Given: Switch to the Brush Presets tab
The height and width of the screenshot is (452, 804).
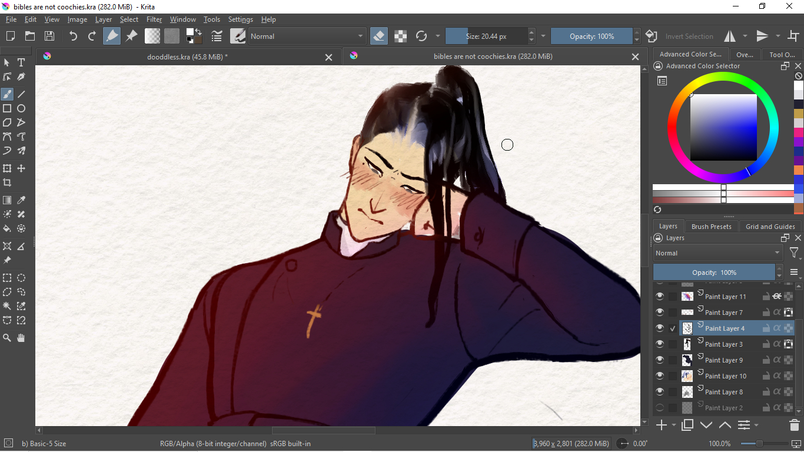Looking at the screenshot, I should coord(711,227).
